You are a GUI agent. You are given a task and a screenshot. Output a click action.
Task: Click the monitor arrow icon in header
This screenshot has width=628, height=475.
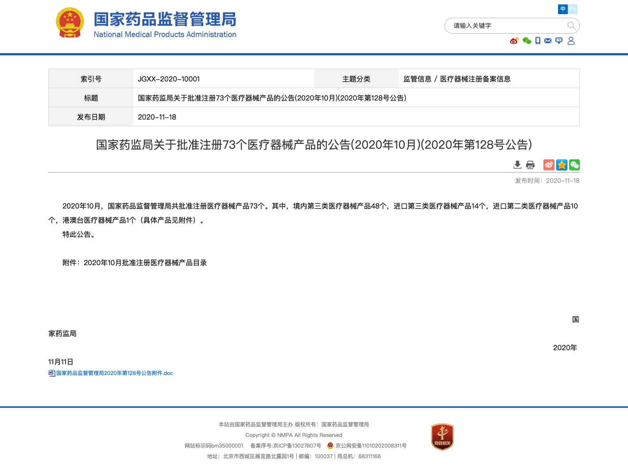(x=559, y=41)
